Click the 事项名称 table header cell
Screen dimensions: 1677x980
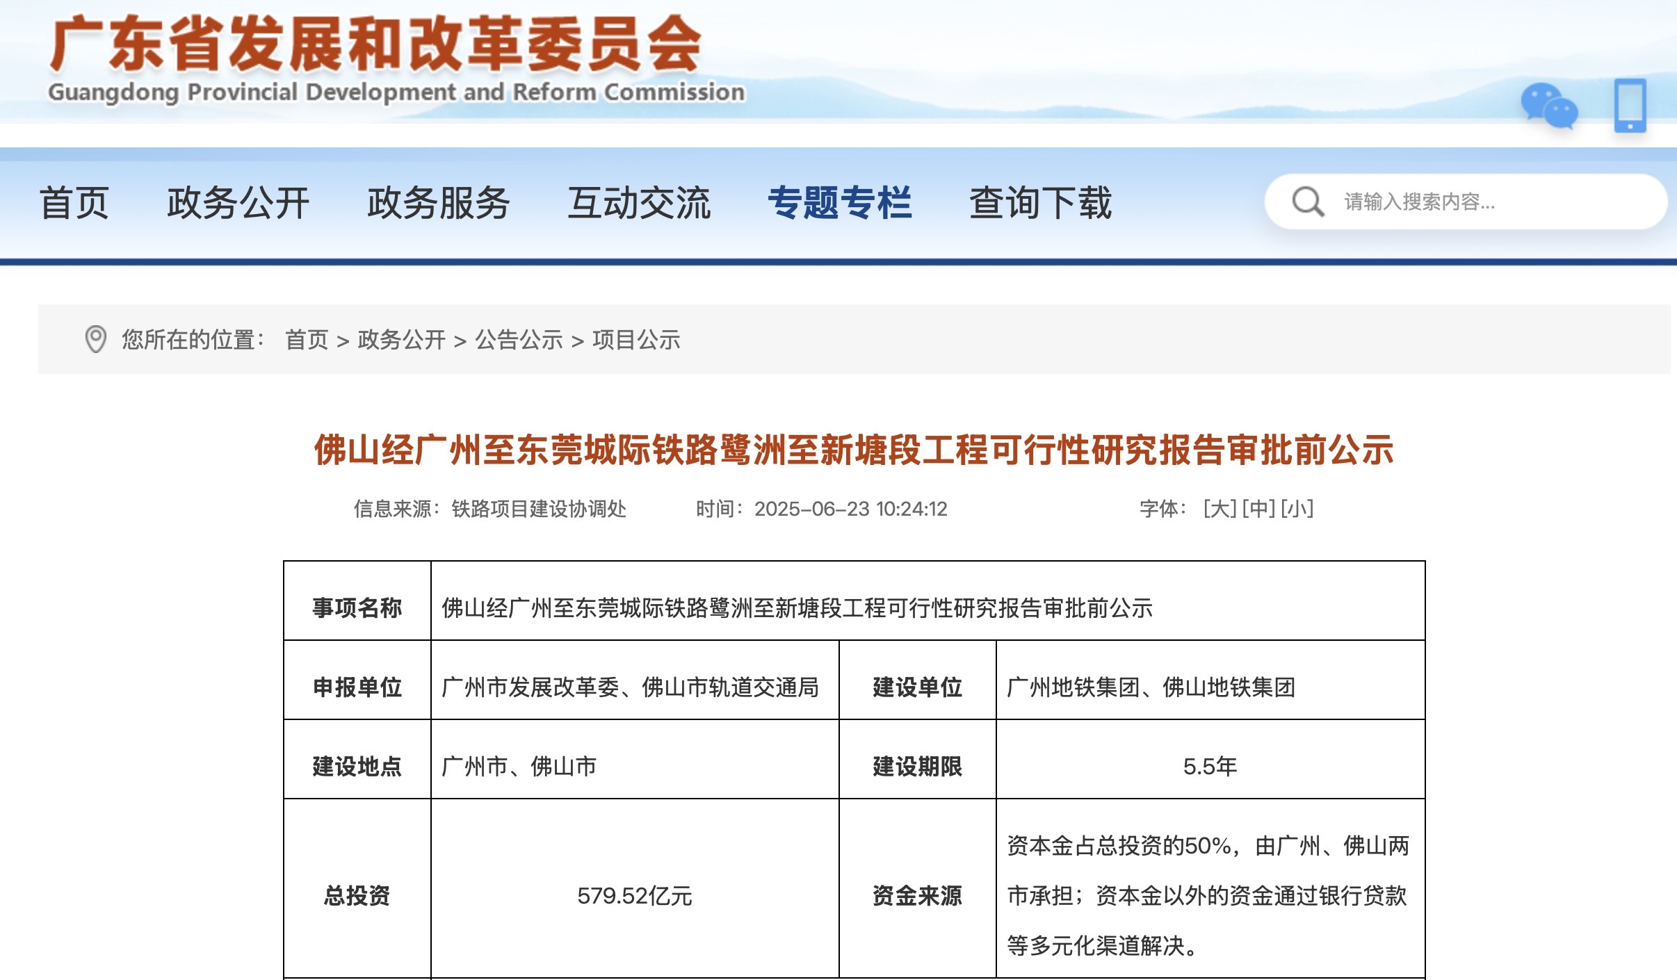[357, 601]
